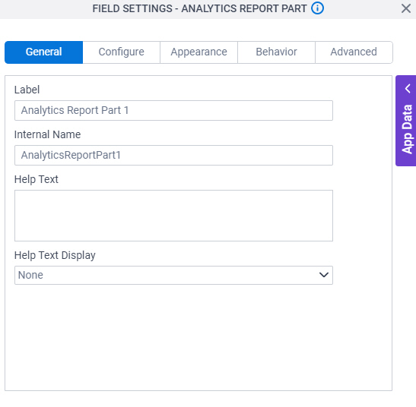Select the 'None' value in the Help Text Display box
Image resolution: width=416 pixels, height=407 pixels.
tap(30, 275)
